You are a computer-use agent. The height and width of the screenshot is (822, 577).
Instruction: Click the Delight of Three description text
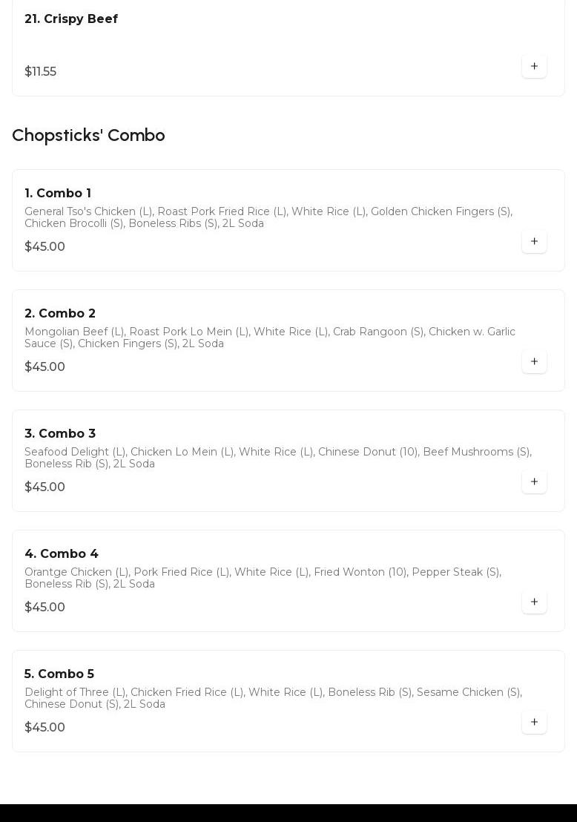273,698
